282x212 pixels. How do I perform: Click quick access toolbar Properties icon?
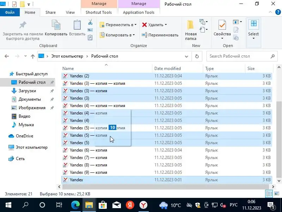(14, 4)
